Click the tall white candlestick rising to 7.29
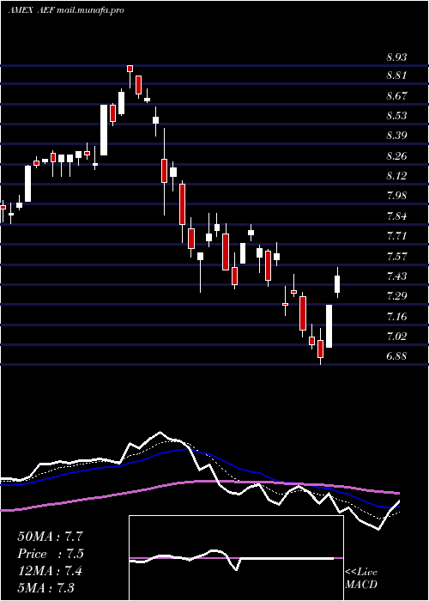This screenshot has height=601, width=429. 329,326
